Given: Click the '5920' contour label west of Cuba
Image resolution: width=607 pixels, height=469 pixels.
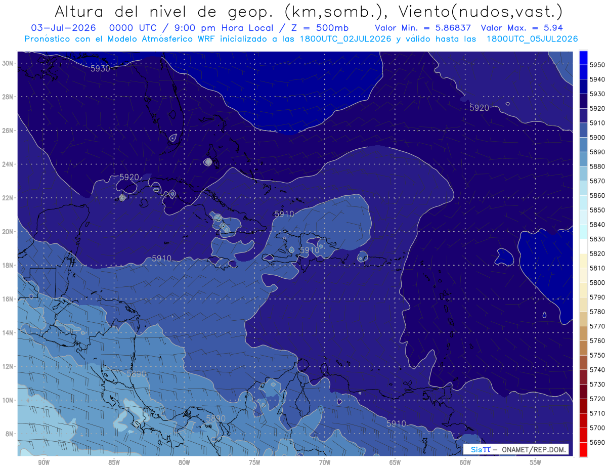Looking at the screenshot, I should pyautogui.click(x=129, y=177).
